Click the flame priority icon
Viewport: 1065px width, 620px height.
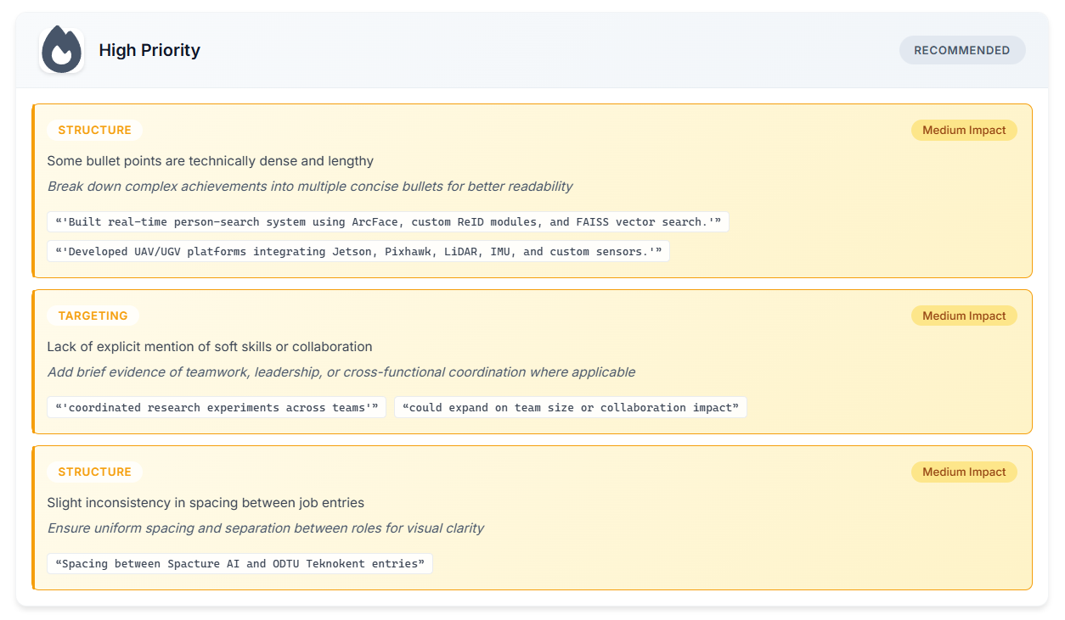coord(60,49)
